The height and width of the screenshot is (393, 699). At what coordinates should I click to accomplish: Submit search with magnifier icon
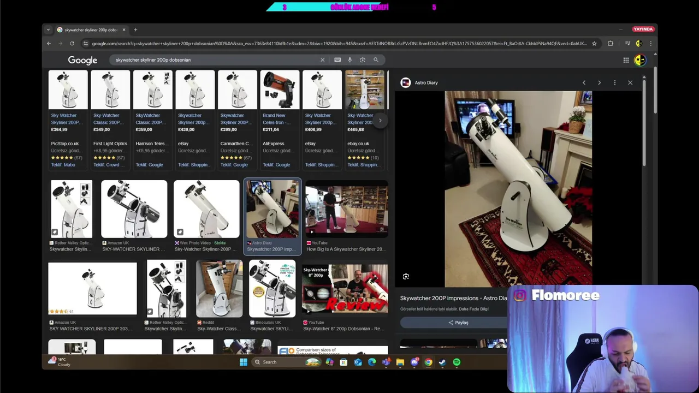point(376,60)
